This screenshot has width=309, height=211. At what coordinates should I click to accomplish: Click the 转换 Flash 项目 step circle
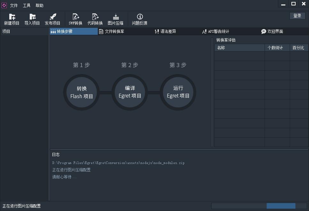coord(81,92)
